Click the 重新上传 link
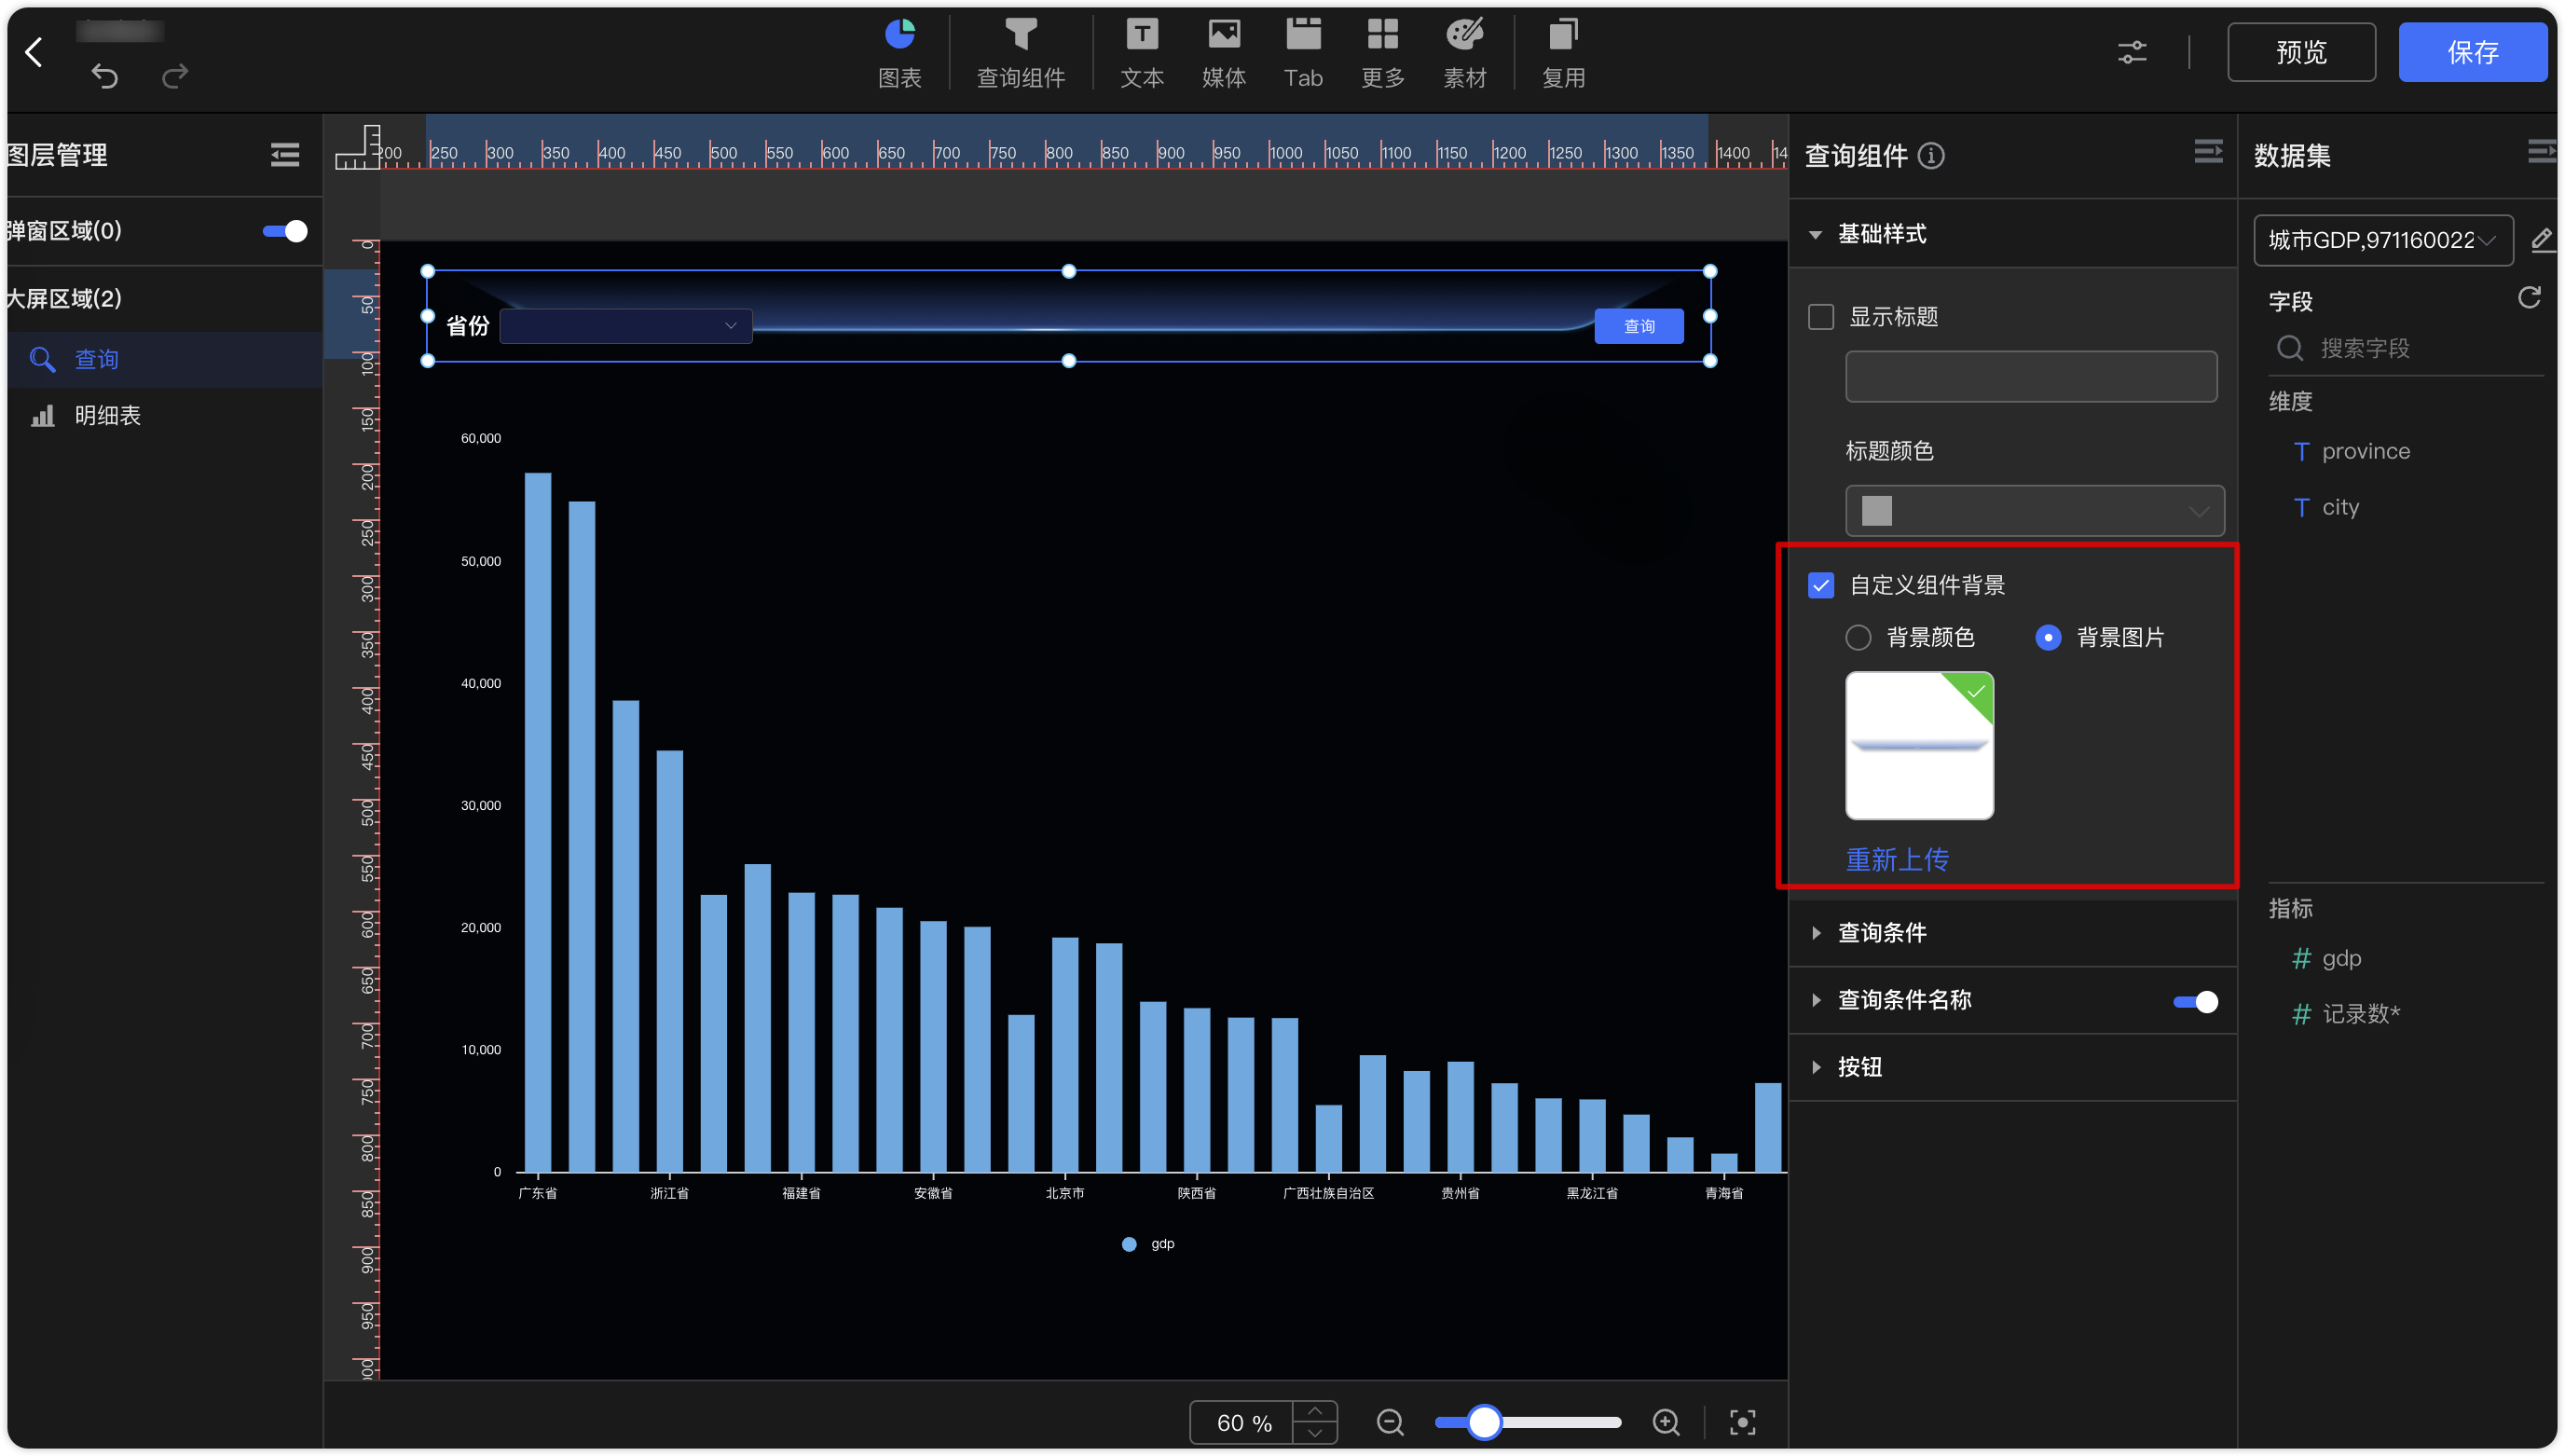The image size is (2565, 1456). [x=1897, y=860]
